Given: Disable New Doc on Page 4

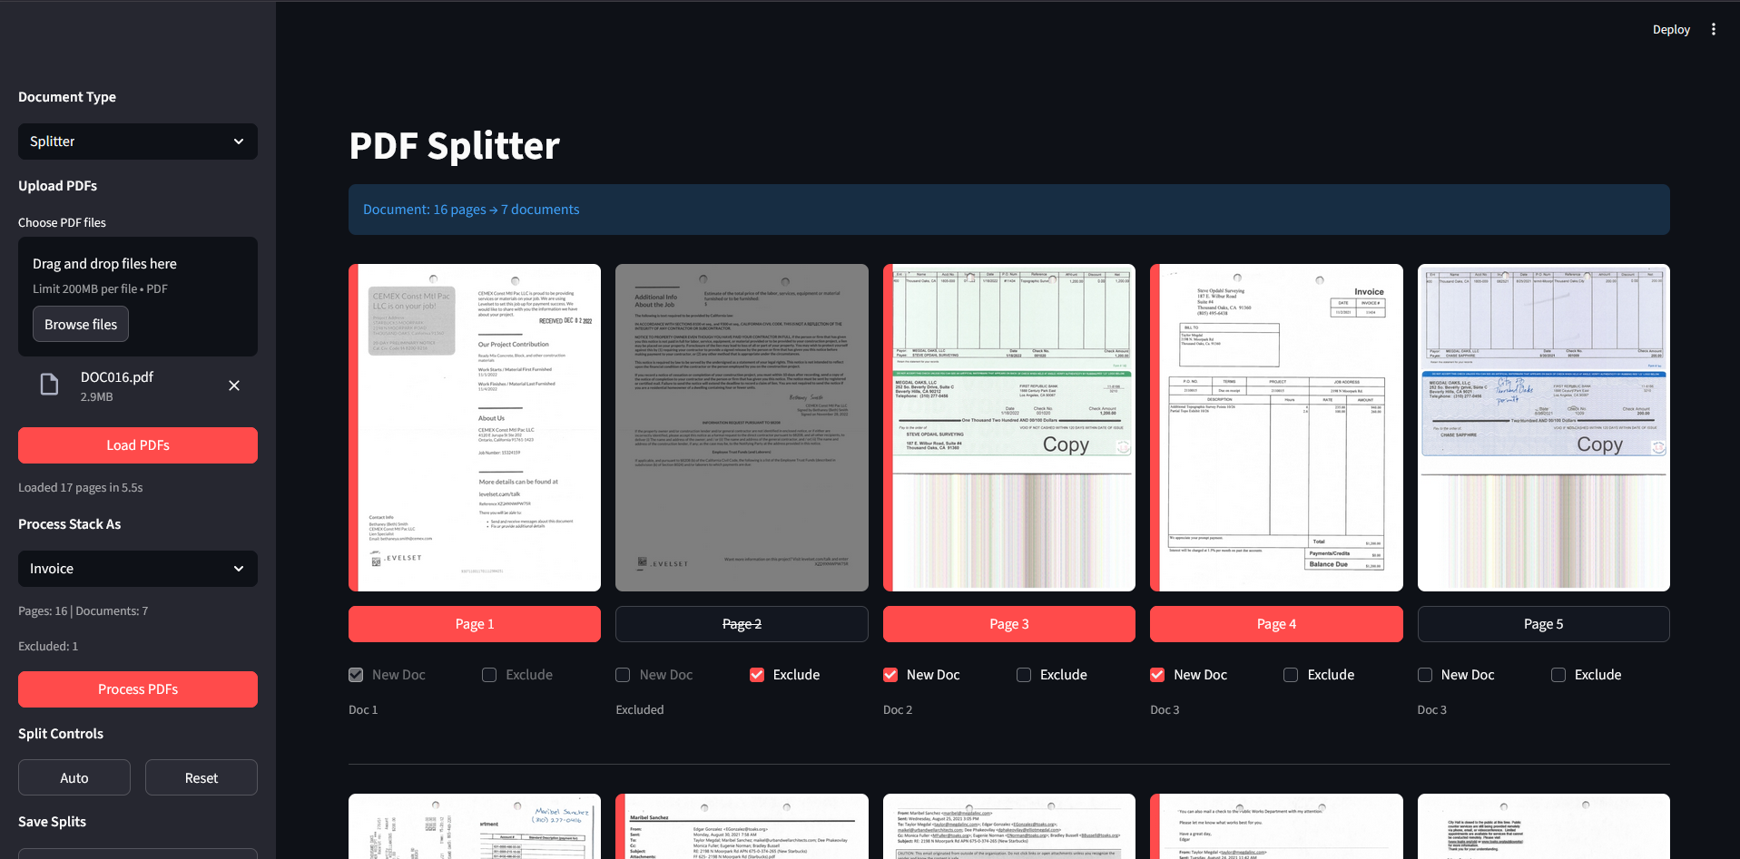Looking at the screenshot, I should click(x=1156, y=674).
